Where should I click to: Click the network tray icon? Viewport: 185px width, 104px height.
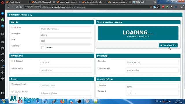(167, 101)
